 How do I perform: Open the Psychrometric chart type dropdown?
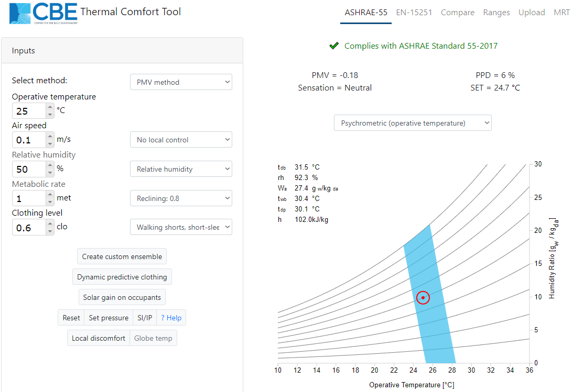click(x=413, y=123)
